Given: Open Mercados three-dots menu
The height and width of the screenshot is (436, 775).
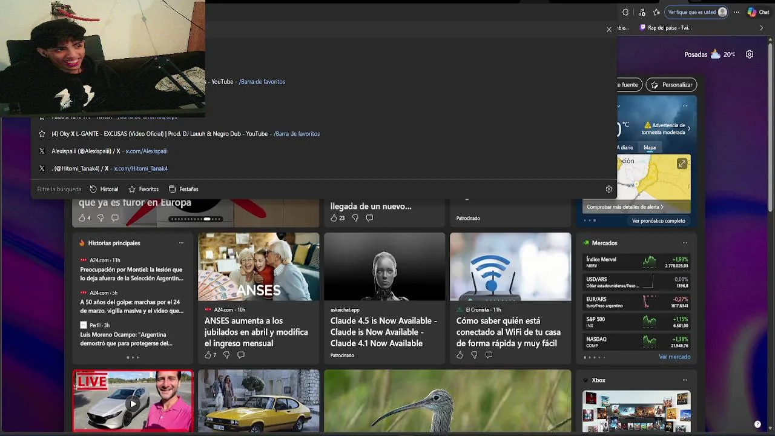Looking at the screenshot, I should pyautogui.click(x=685, y=243).
